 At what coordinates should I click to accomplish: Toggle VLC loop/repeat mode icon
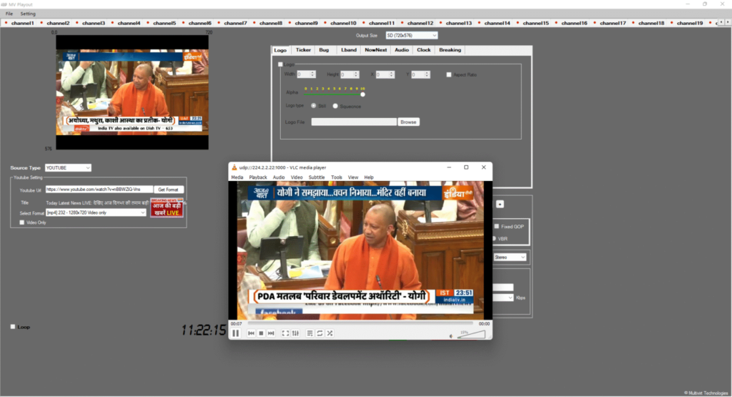(320, 333)
